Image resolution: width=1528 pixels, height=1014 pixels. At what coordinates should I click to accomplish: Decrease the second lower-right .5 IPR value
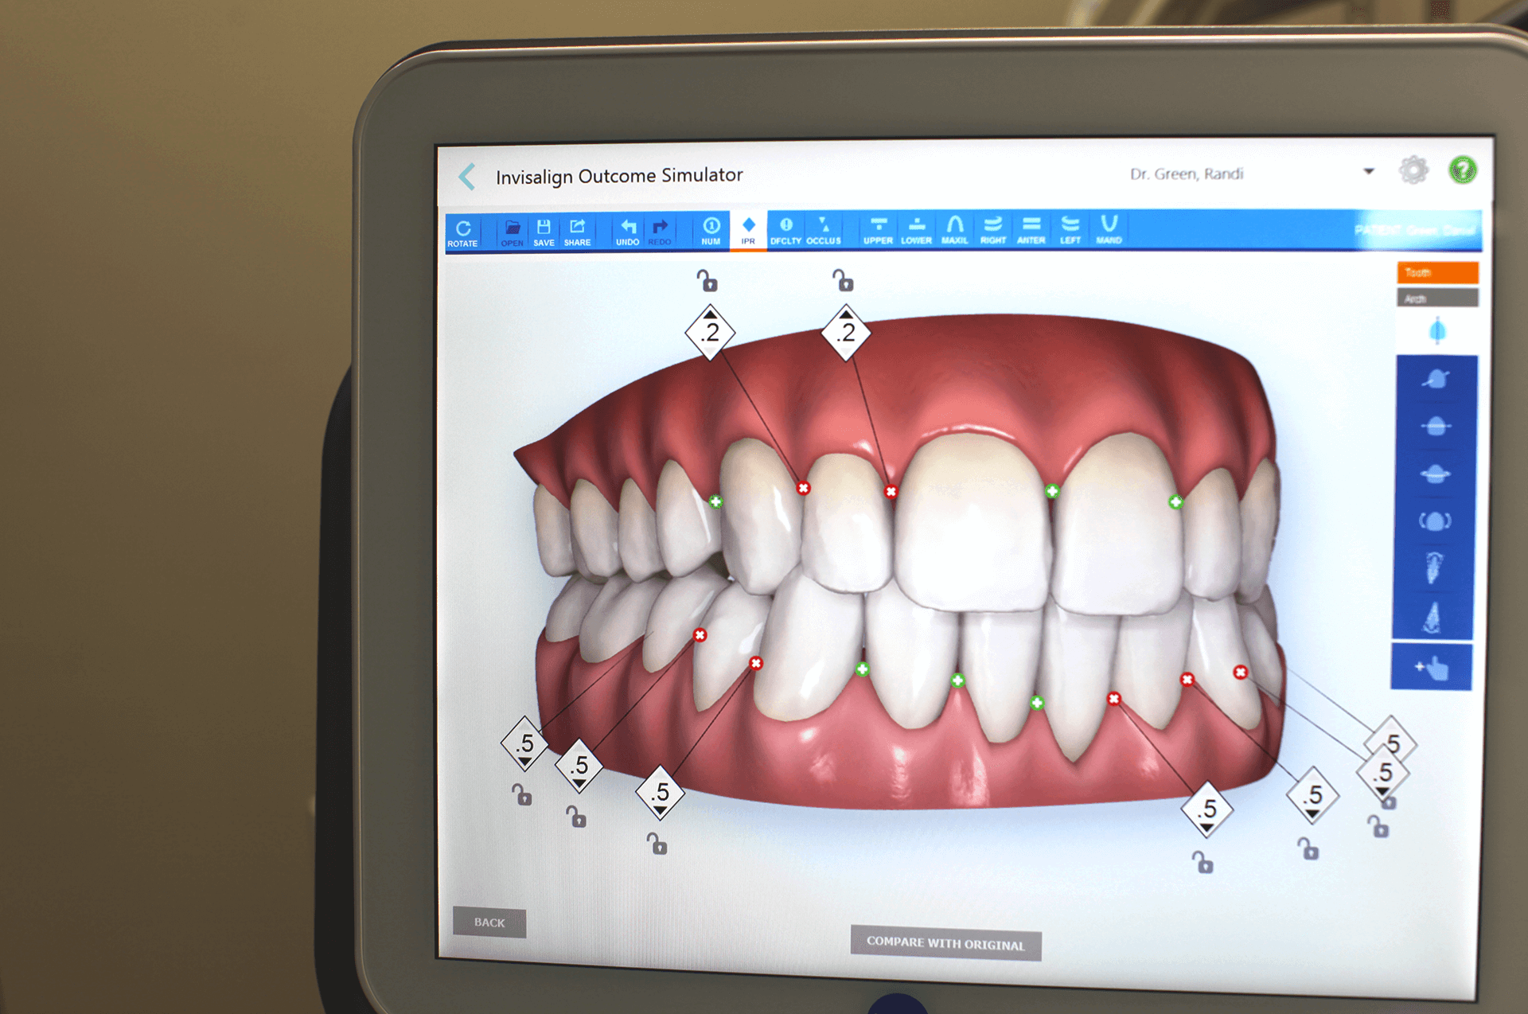(x=1312, y=814)
